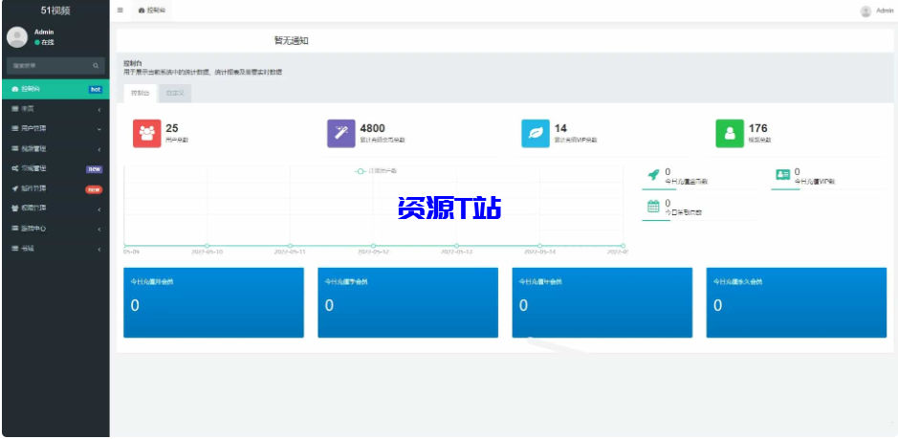898x439 pixels.
Task: Click the blue hot badge on 控制台
Action: click(x=95, y=89)
